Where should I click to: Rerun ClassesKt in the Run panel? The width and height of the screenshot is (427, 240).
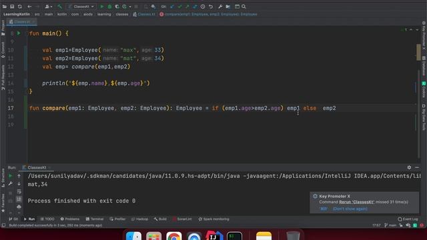coord(11,176)
